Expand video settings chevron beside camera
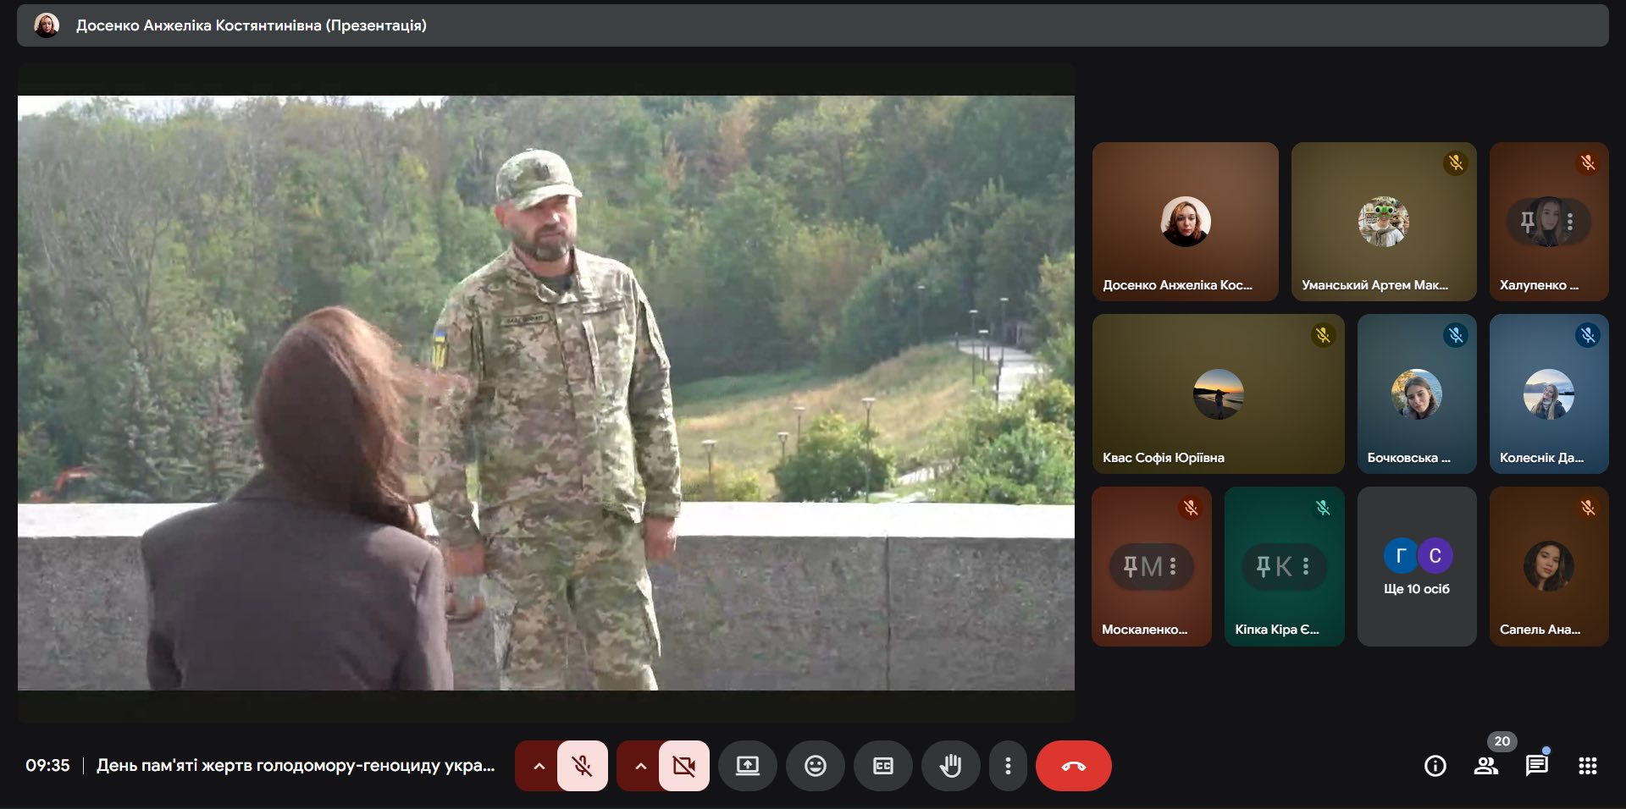 click(640, 766)
